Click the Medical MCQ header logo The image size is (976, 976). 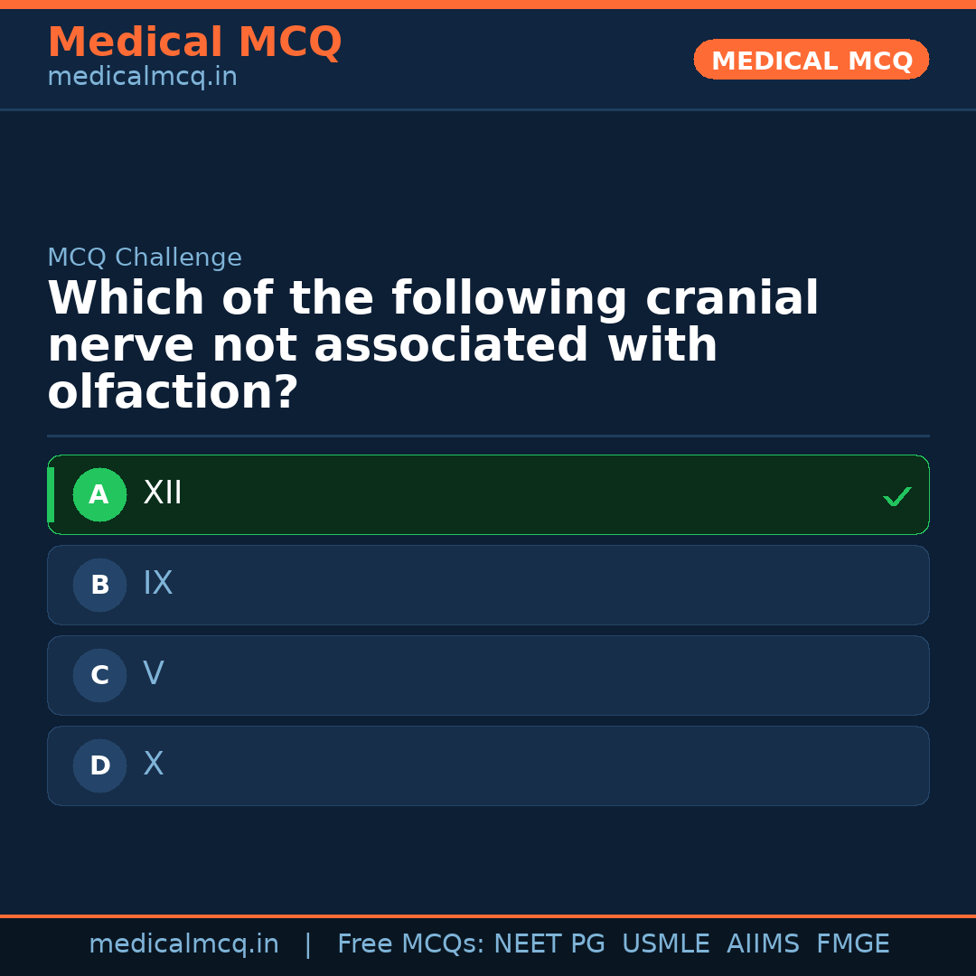tap(195, 42)
